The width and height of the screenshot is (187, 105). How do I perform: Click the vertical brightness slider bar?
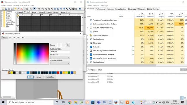click(x=15, y=54)
